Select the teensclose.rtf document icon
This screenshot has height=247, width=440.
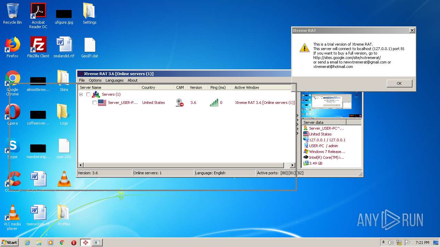coord(38,215)
